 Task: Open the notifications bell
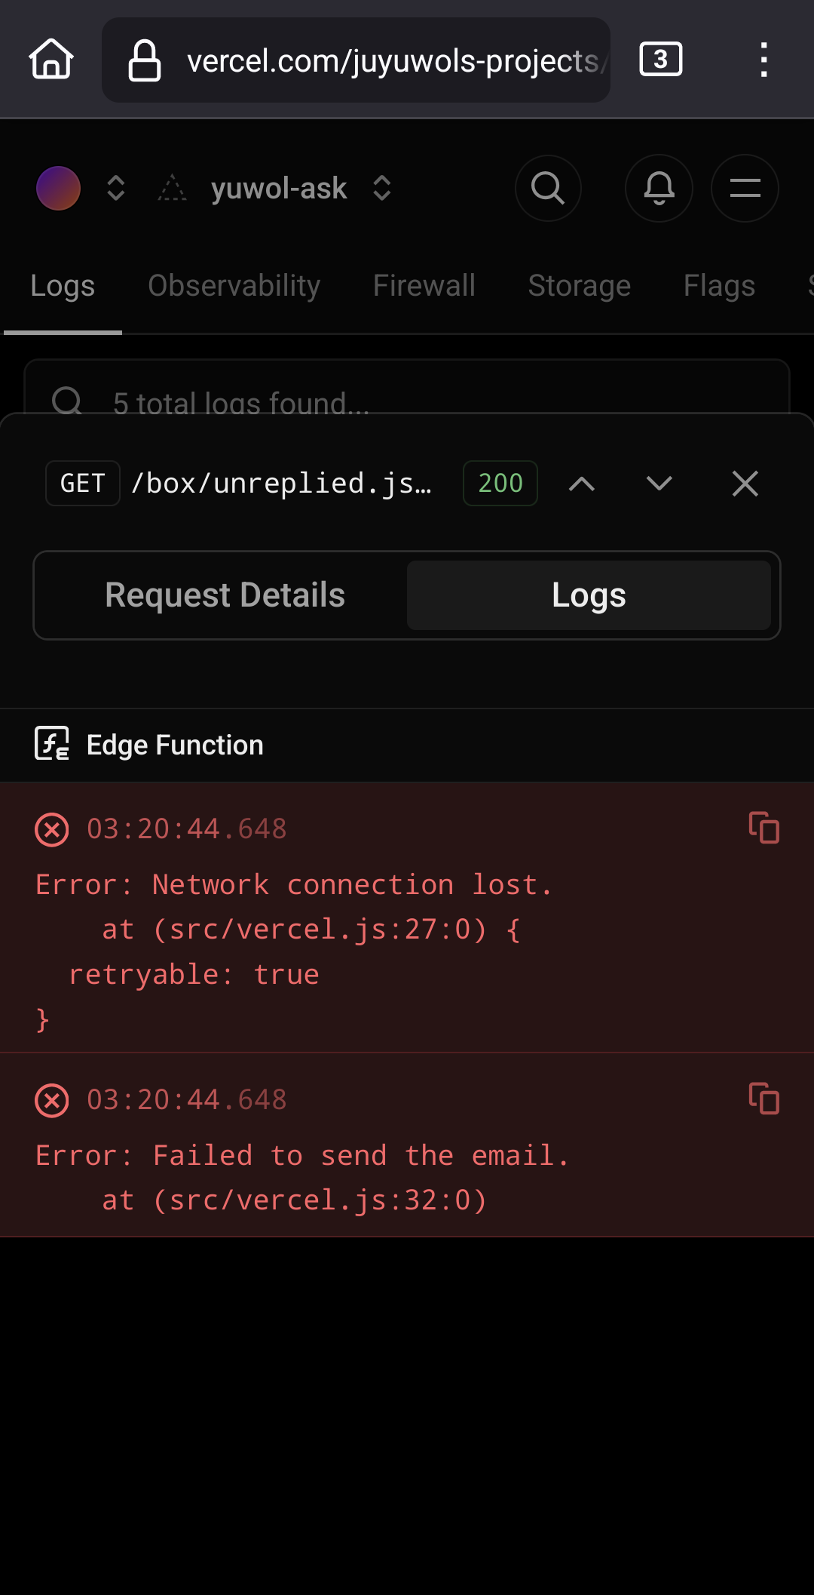(x=659, y=188)
